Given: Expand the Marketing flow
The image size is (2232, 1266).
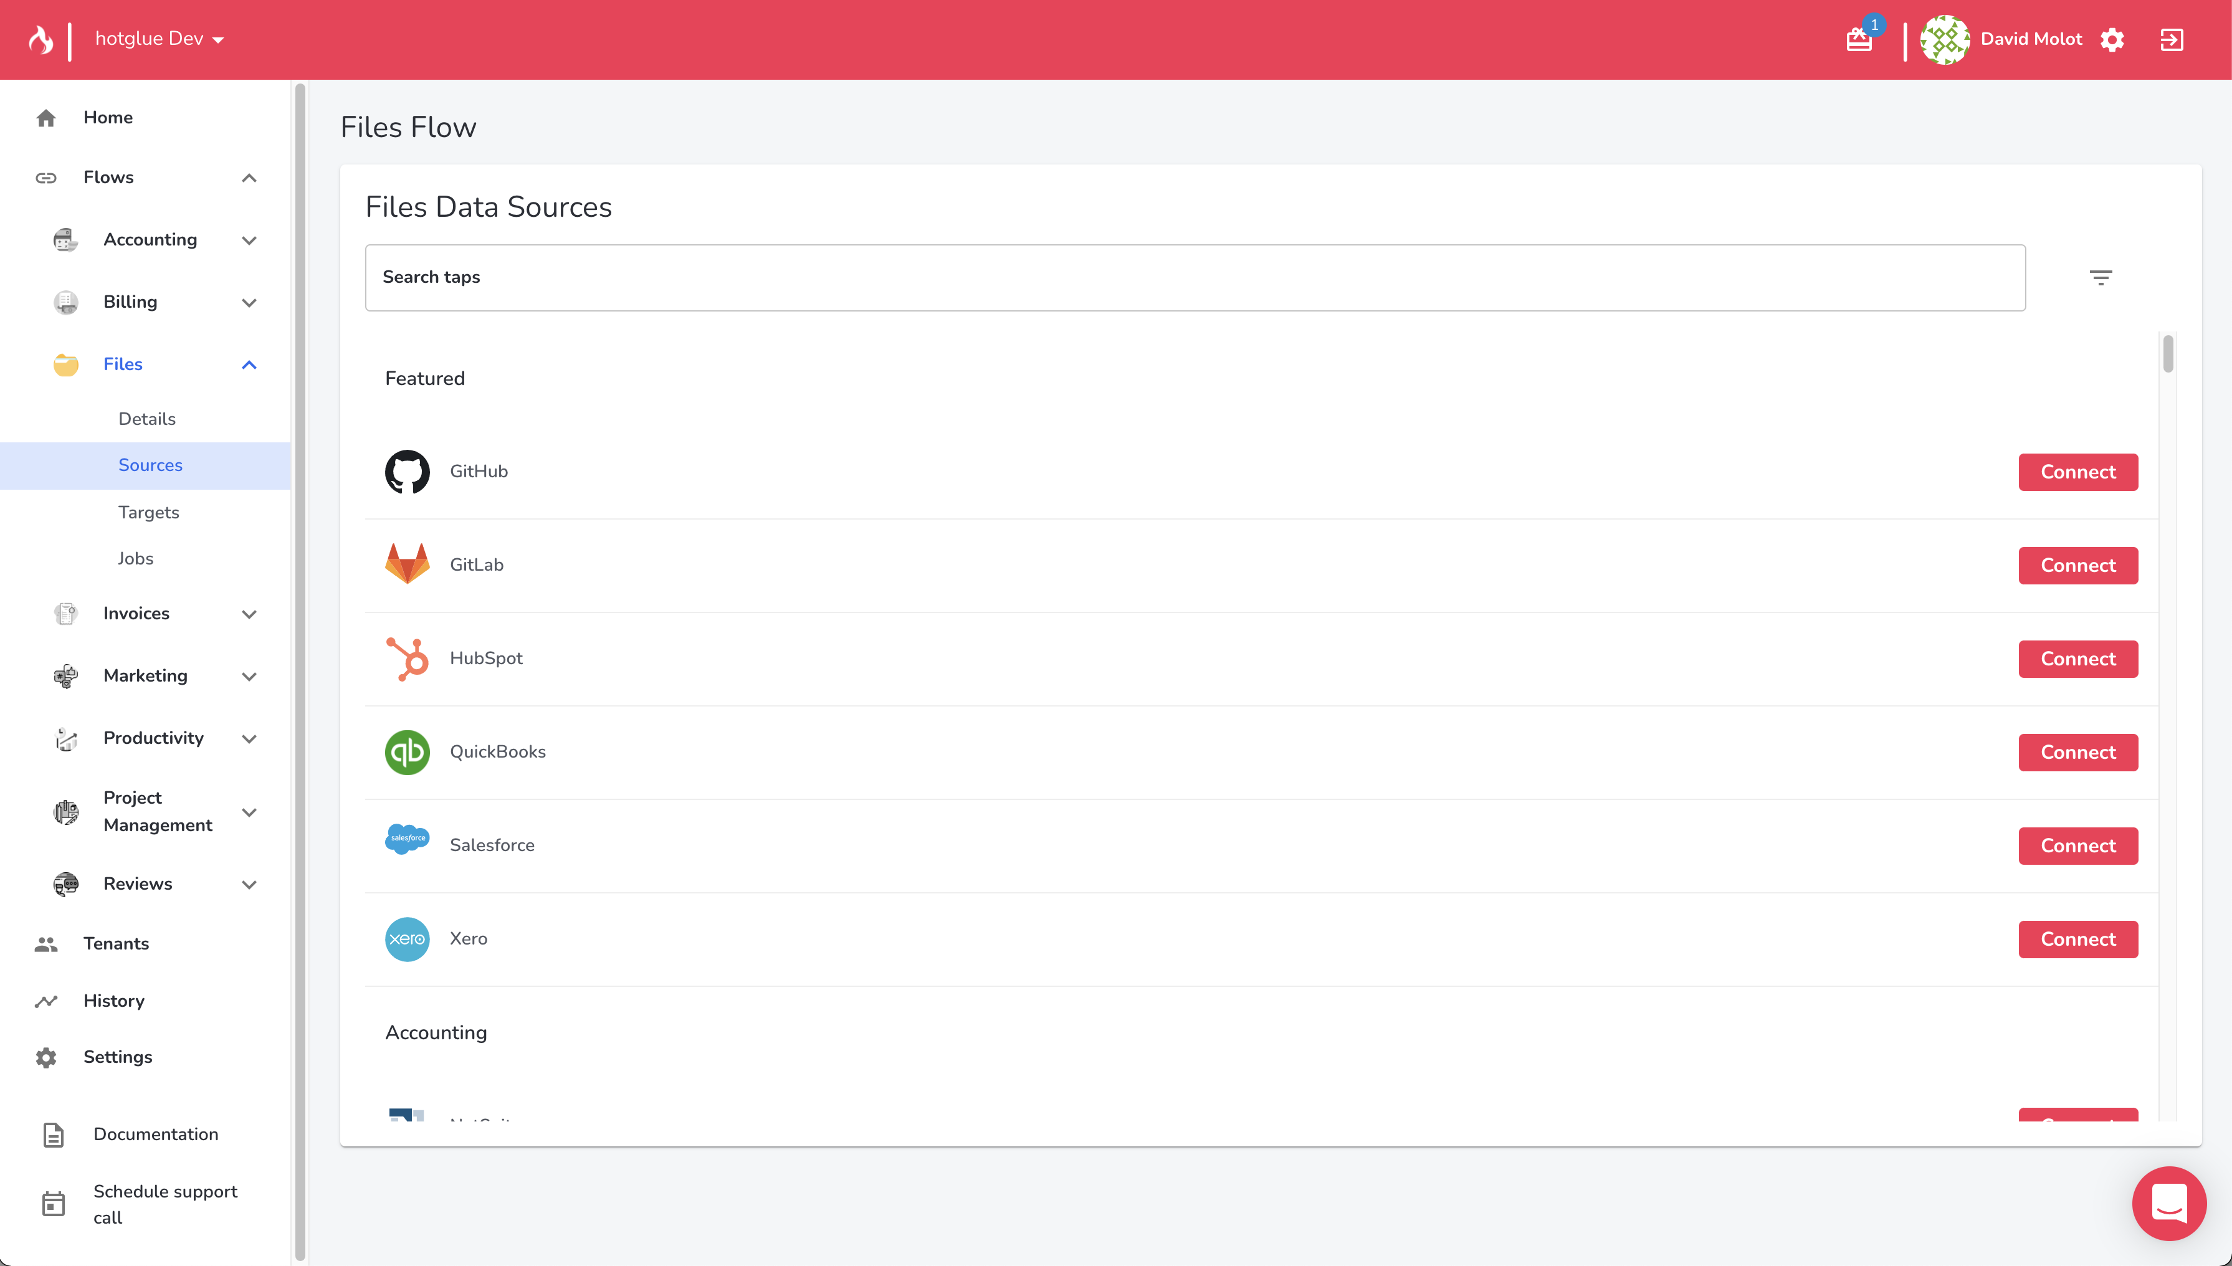Looking at the screenshot, I should point(249,677).
